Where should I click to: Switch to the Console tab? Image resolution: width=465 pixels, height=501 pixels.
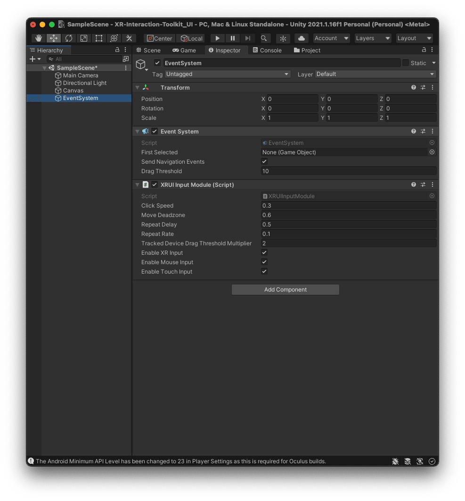tap(267, 50)
